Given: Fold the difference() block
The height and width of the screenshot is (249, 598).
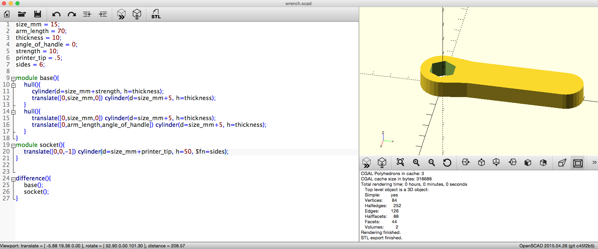Looking at the screenshot, I should click(x=13, y=179).
